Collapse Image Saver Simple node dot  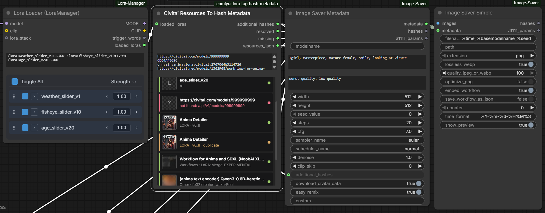click(440, 13)
